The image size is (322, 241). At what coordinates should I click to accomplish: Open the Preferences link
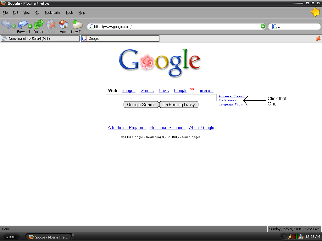(x=227, y=100)
